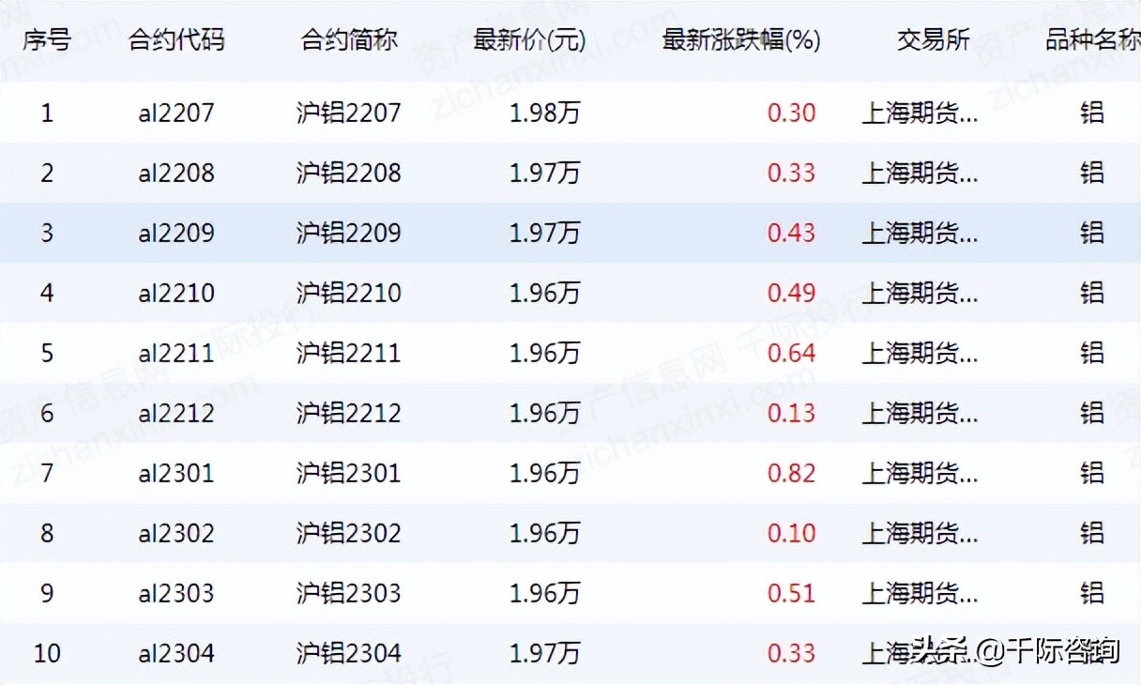The image size is (1141, 685).
Task: Expand the truncated 上海期货 exchange name in row 1
Action: (920, 113)
